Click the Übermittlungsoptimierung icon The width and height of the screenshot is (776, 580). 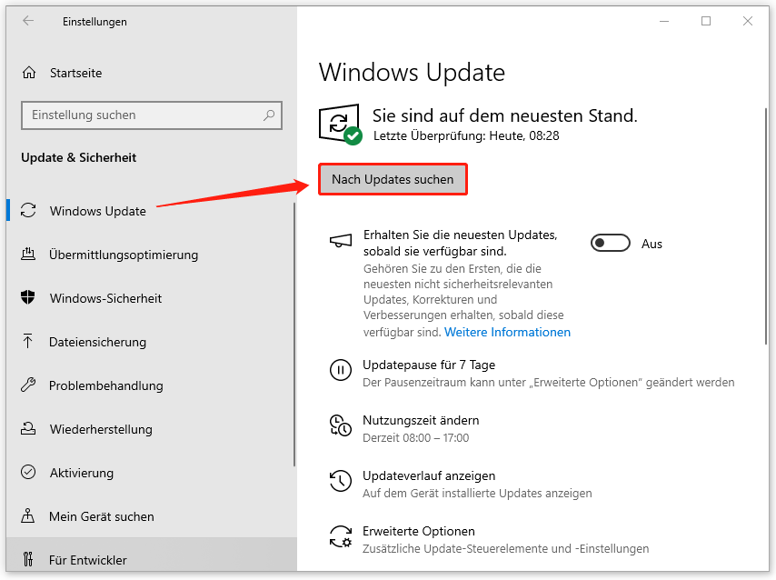28,254
